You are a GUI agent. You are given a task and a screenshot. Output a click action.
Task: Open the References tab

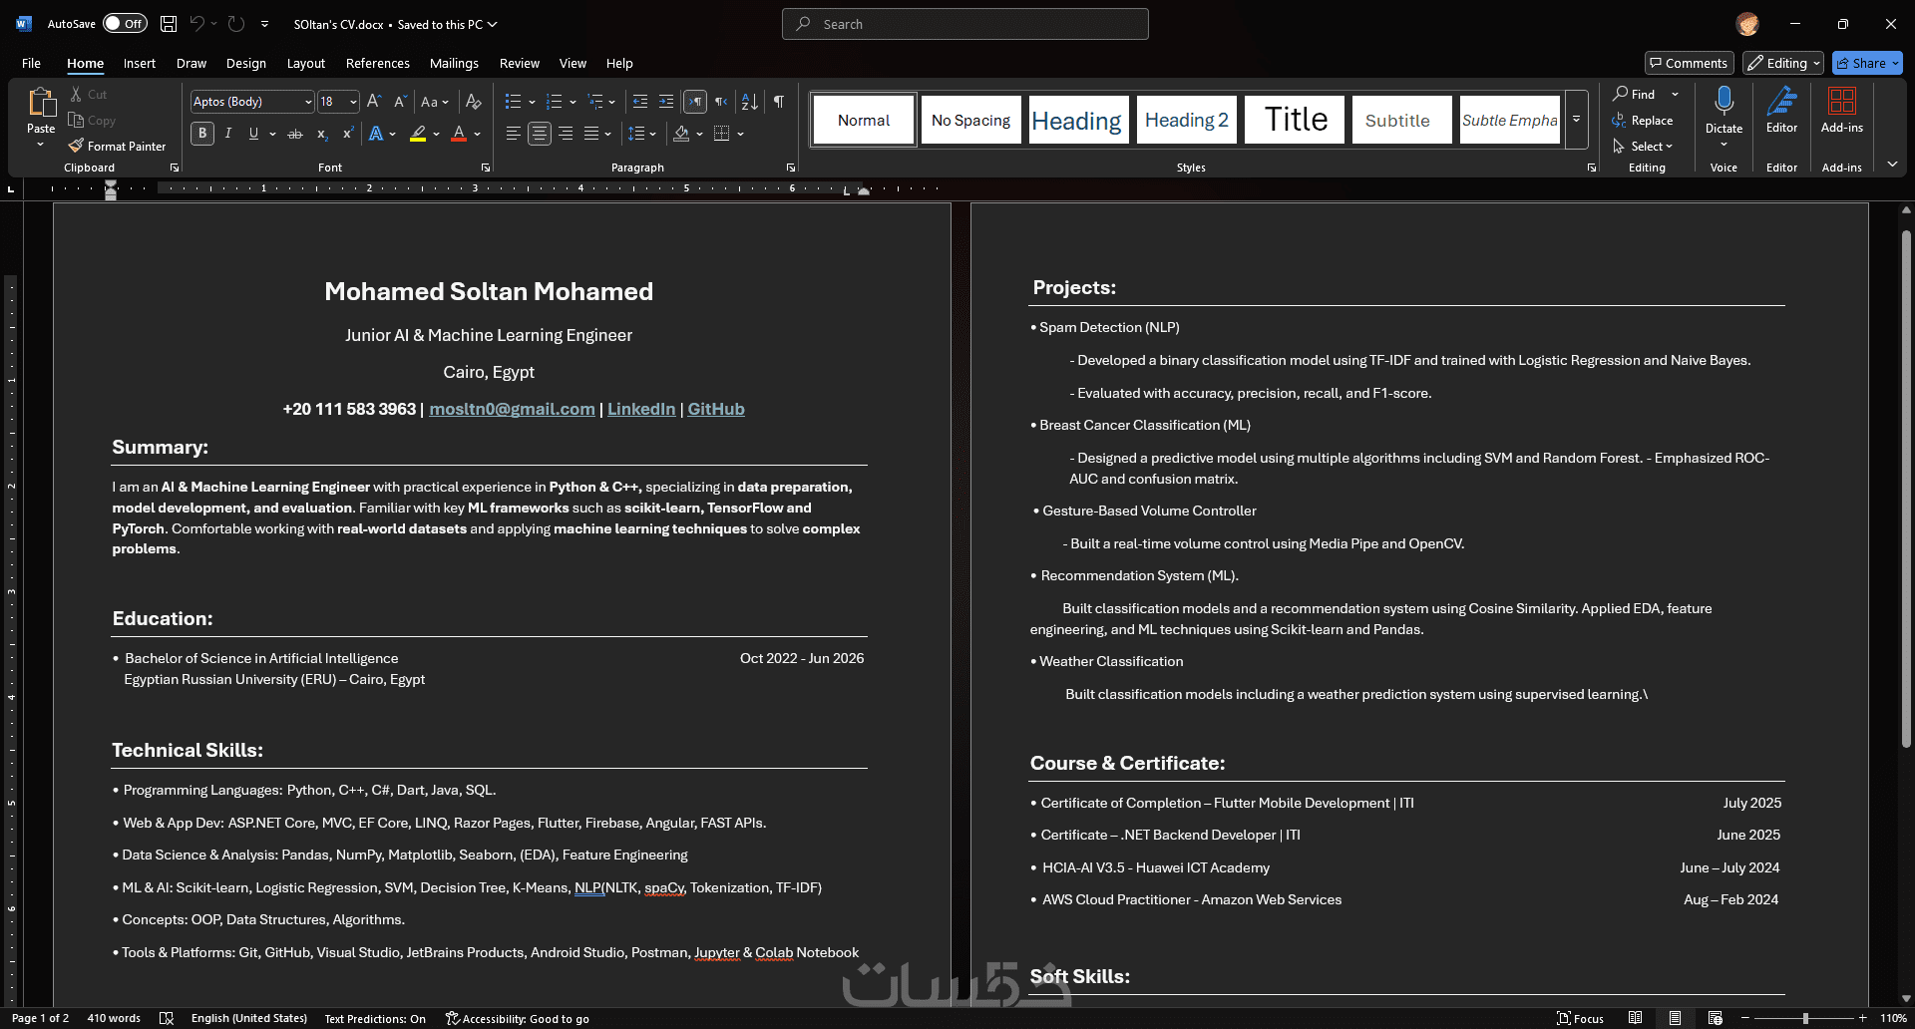point(377,63)
